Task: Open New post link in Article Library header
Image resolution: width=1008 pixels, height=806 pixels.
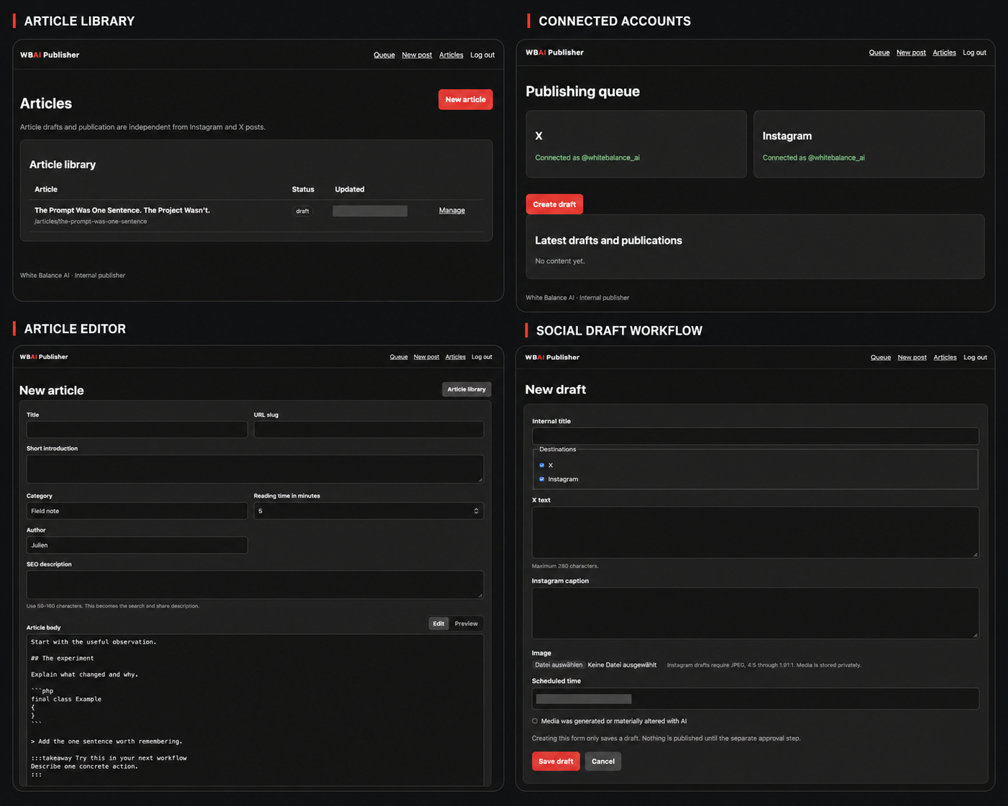Action: coord(417,55)
